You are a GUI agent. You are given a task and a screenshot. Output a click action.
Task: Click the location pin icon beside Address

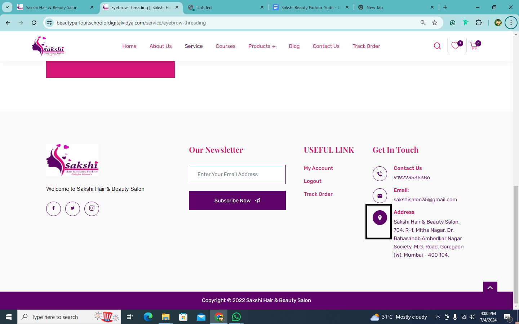pos(380,218)
